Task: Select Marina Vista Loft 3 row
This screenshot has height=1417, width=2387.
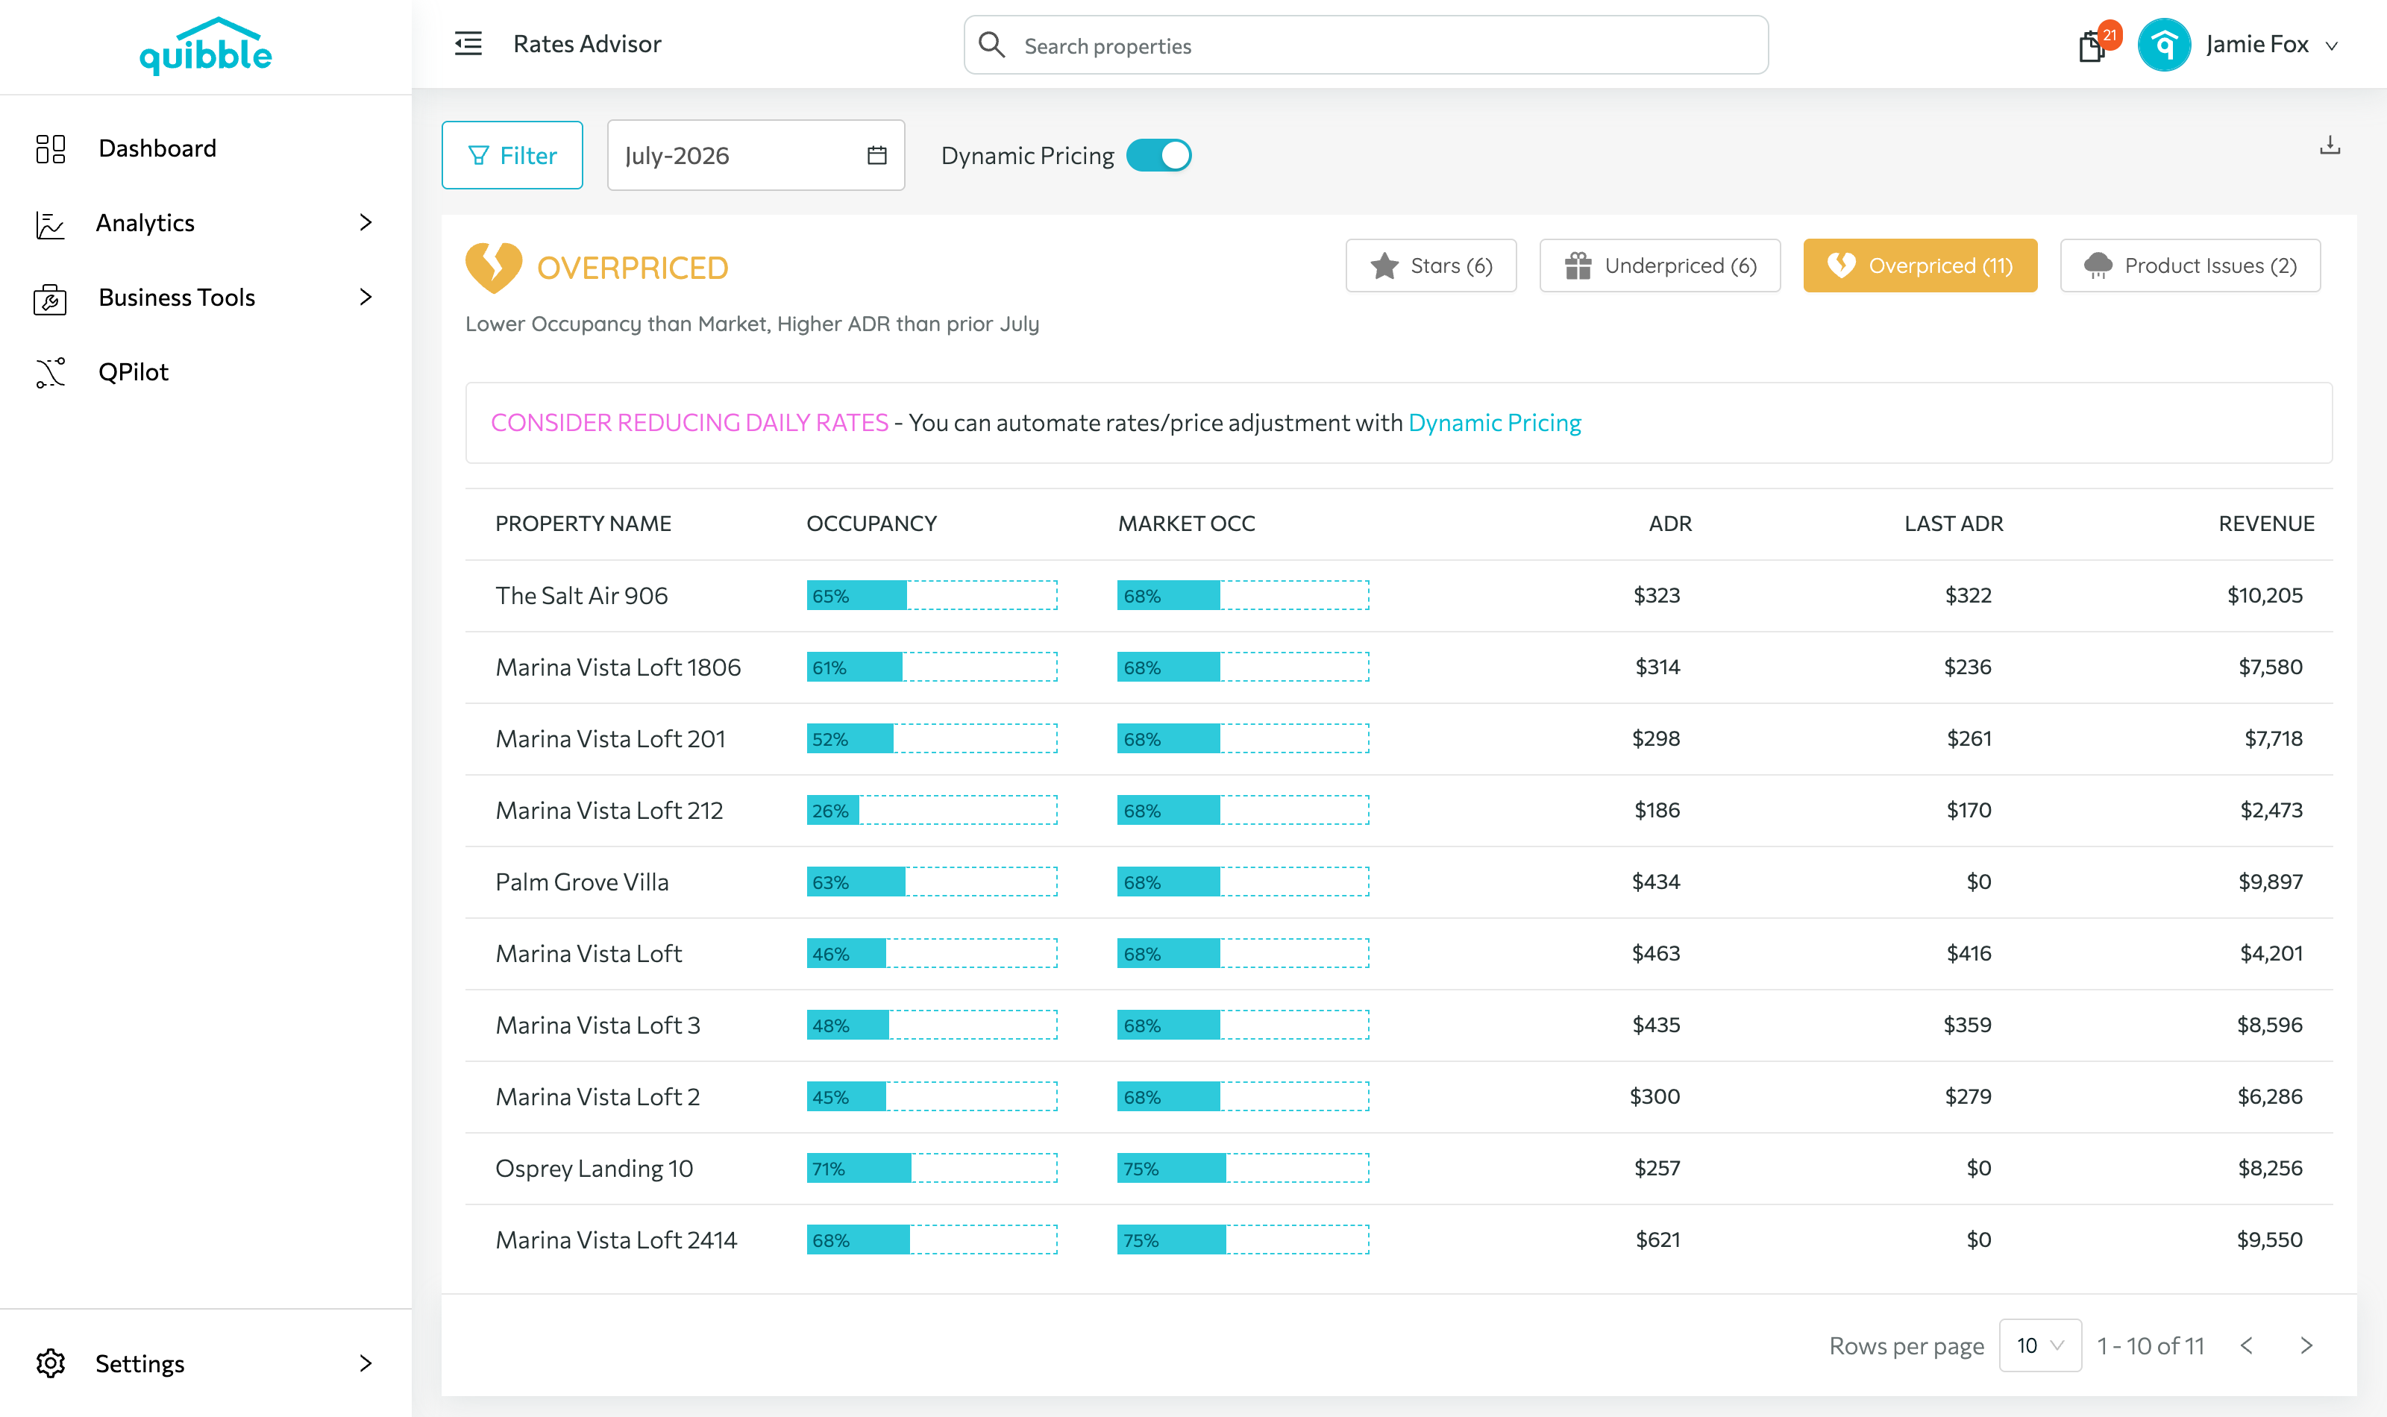Action: click(1399, 1025)
